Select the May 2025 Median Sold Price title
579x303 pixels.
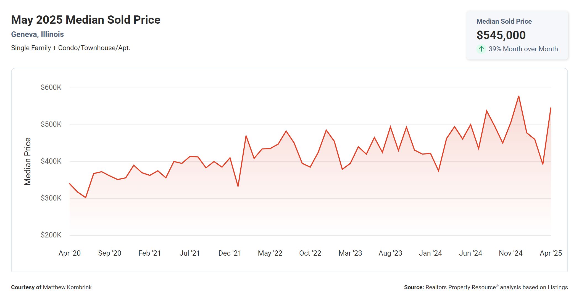coord(86,20)
